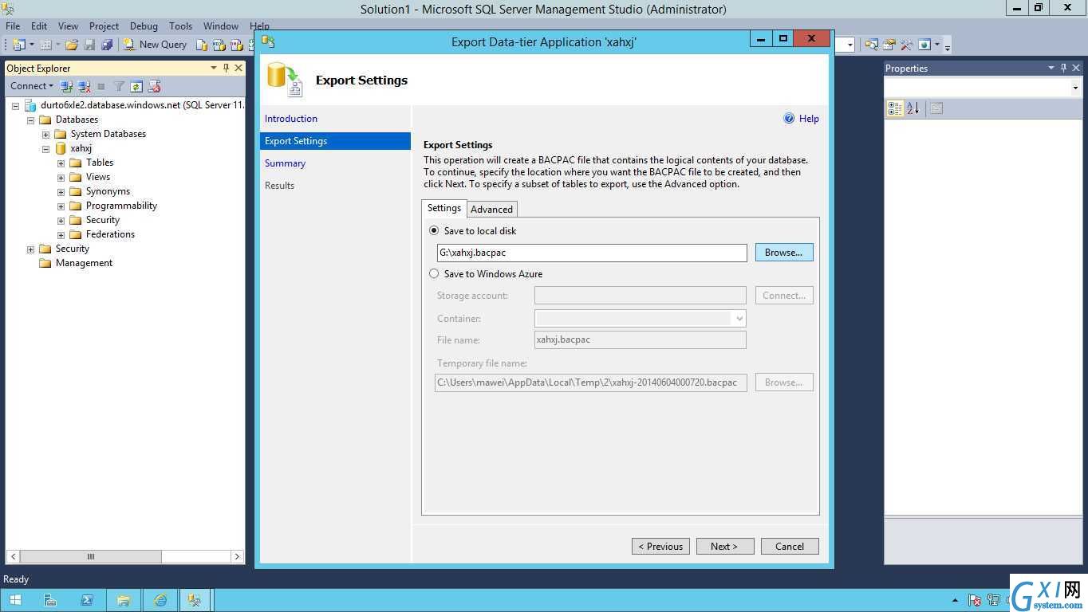Screen dimensions: 1088x612
Task: Switch to the Advanced tab
Action: pyautogui.click(x=491, y=209)
